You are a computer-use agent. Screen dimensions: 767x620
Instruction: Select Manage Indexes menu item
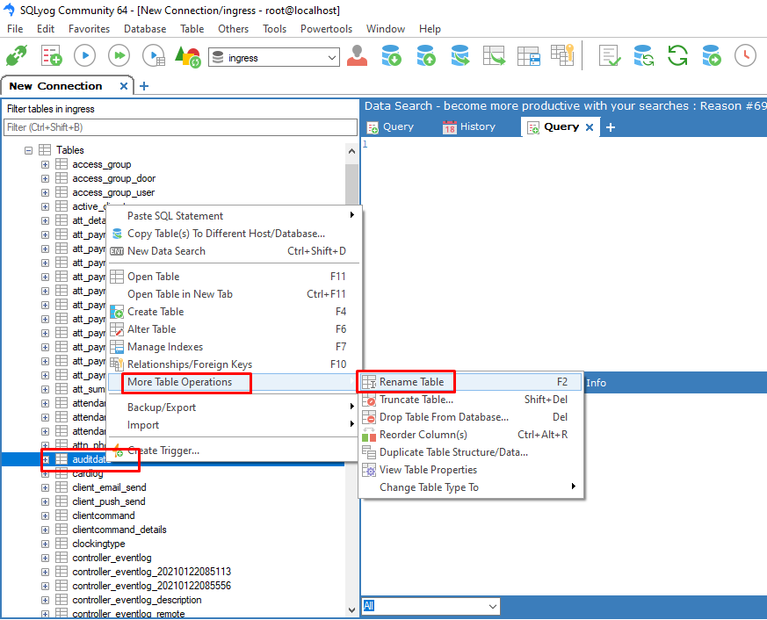(234, 347)
